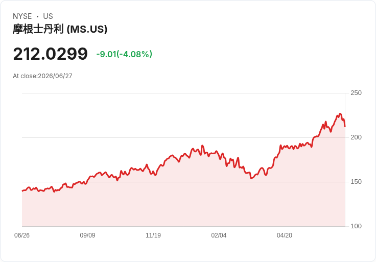Click the At close:2026/06/27 timestamp
This screenshot has width=376, height=262.
coord(42,76)
